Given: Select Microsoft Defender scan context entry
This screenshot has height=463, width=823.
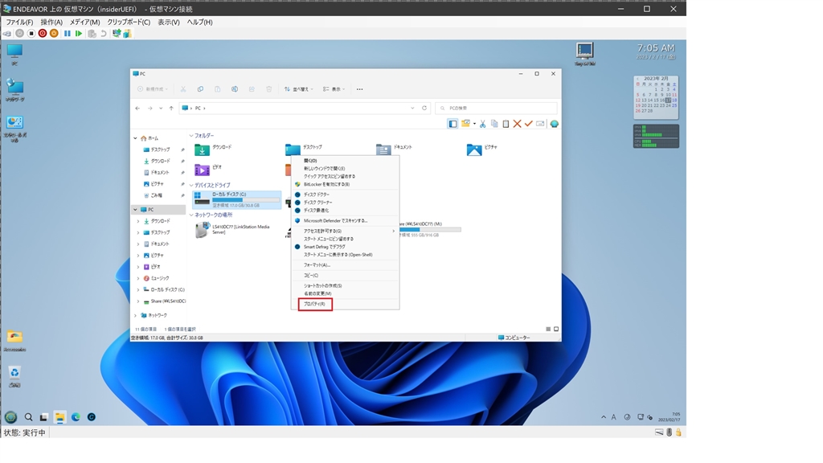Looking at the screenshot, I should point(346,220).
